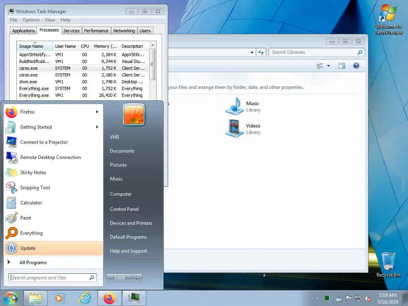Click the green square tray icon
Viewport: 408px width, 306px height.
tap(328, 298)
